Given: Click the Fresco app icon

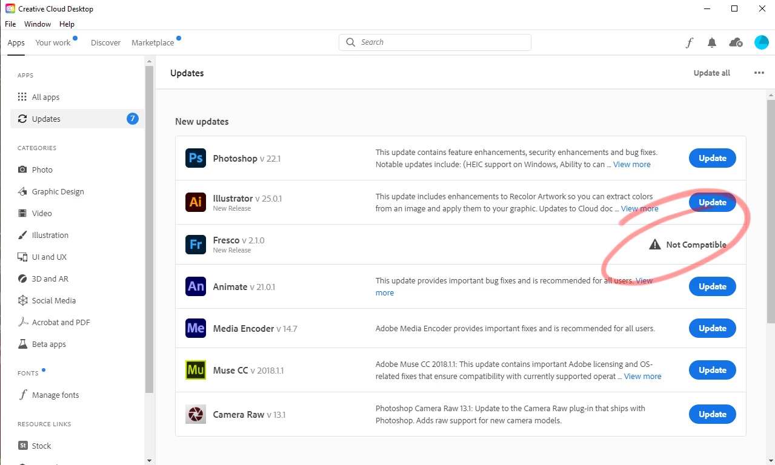Looking at the screenshot, I should pos(196,245).
